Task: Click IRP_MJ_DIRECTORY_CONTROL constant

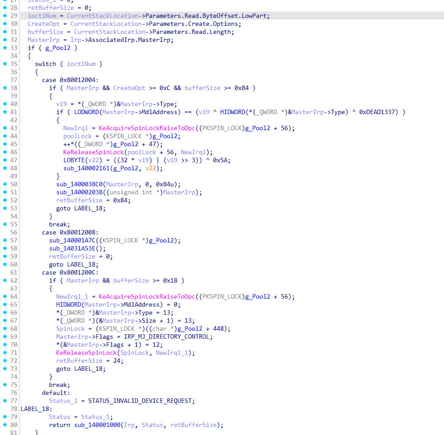Action: 167,337
